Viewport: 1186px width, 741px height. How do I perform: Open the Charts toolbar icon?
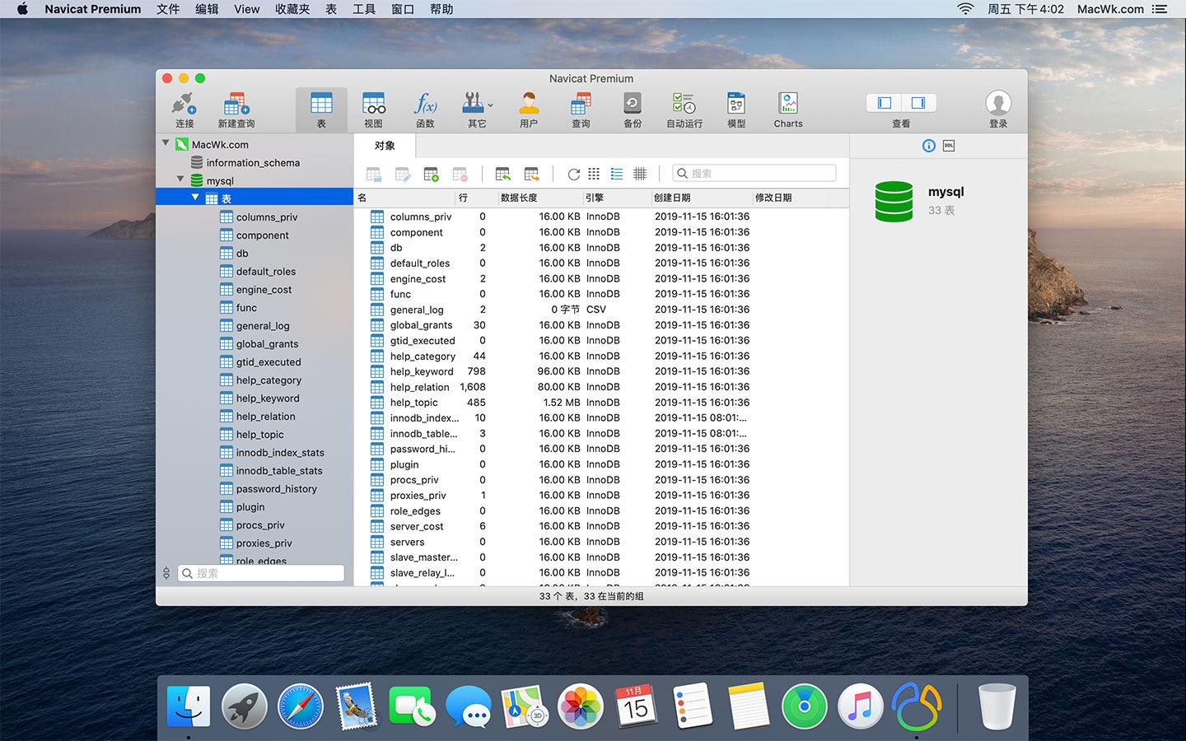pyautogui.click(x=788, y=110)
